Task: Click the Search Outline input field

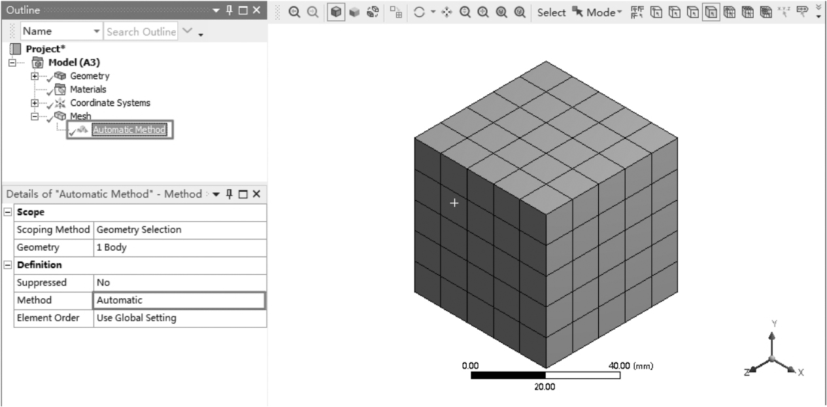Action: pos(141,31)
